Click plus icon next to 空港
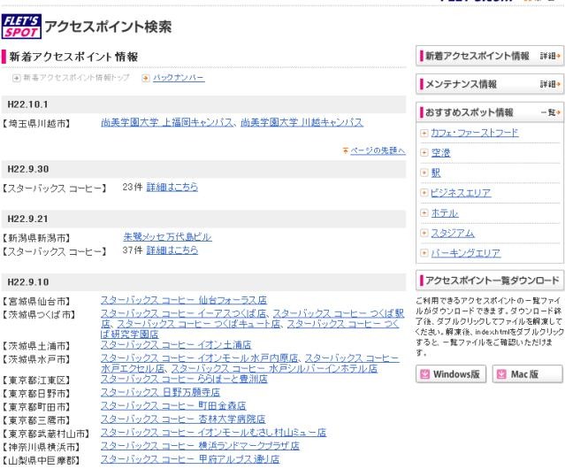Image resolution: width=565 pixels, height=469 pixels. click(424, 153)
